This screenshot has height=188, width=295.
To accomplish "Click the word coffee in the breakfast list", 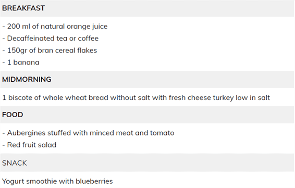I will click(88, 39).
